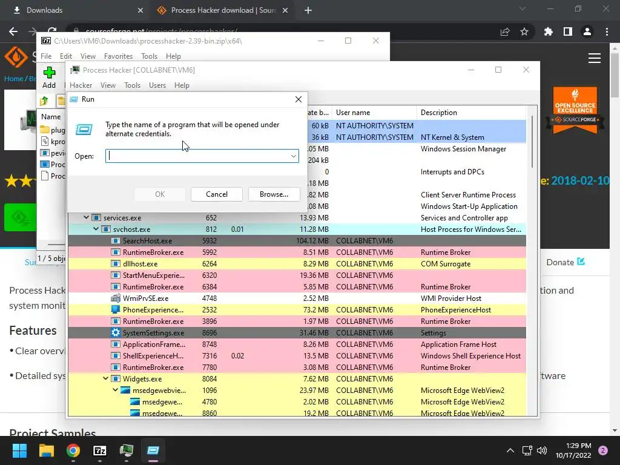Click Run dialog taskbar icon

tap(153, 450)
